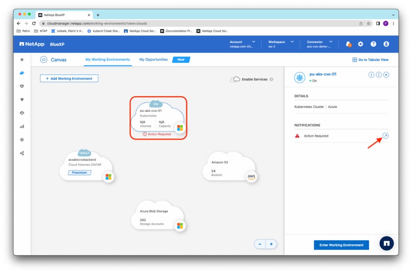Open the help question mark icon

pyautogui.click(x=373, y=44)
